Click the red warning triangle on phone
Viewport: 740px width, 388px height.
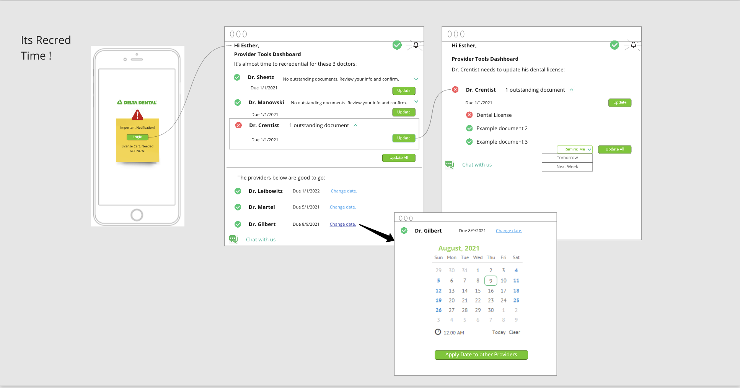[x=137, y=115]
